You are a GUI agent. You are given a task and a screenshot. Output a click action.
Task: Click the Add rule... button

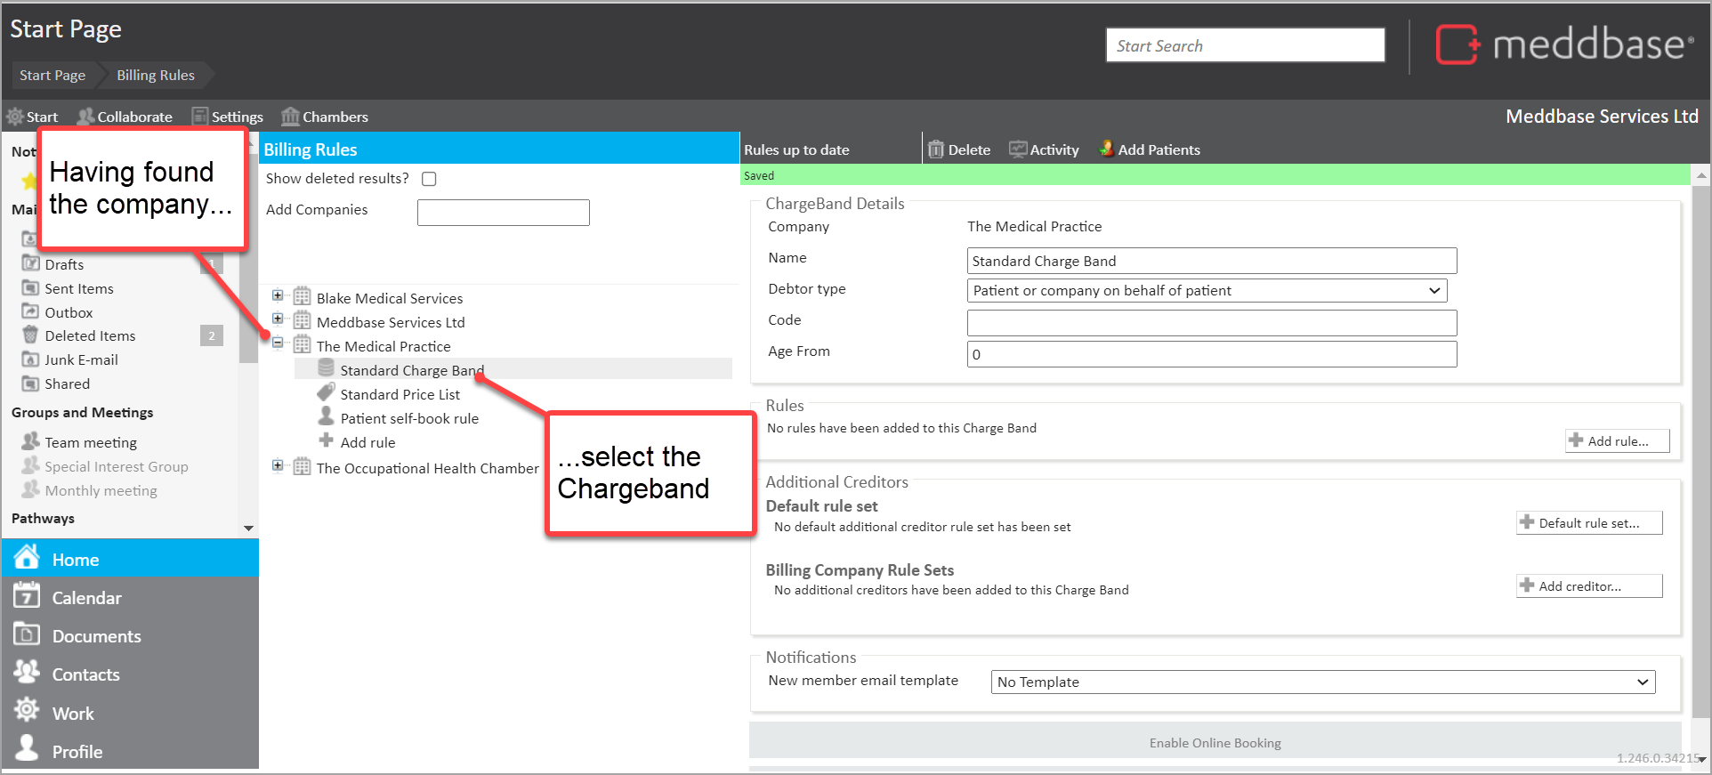(1617, 441)
